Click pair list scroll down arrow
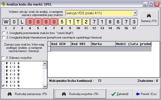Image resolution: width=161 pixels, height=100 pixels. click(x=45, y=86)
